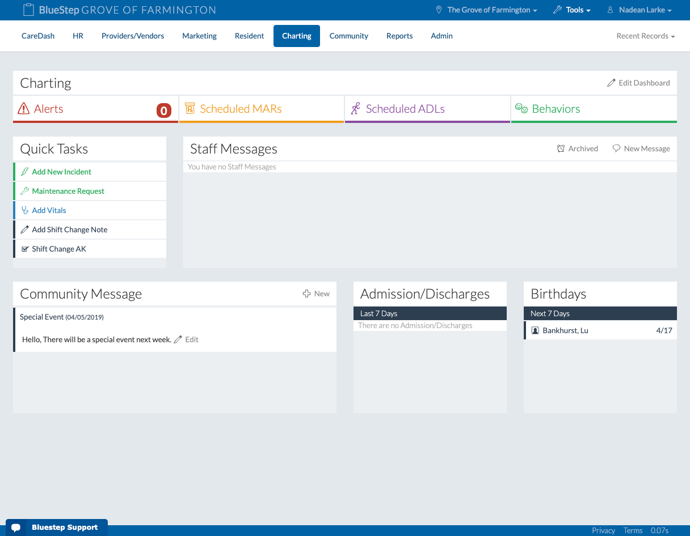View Archived staff messages

click(x=578, y=148)
